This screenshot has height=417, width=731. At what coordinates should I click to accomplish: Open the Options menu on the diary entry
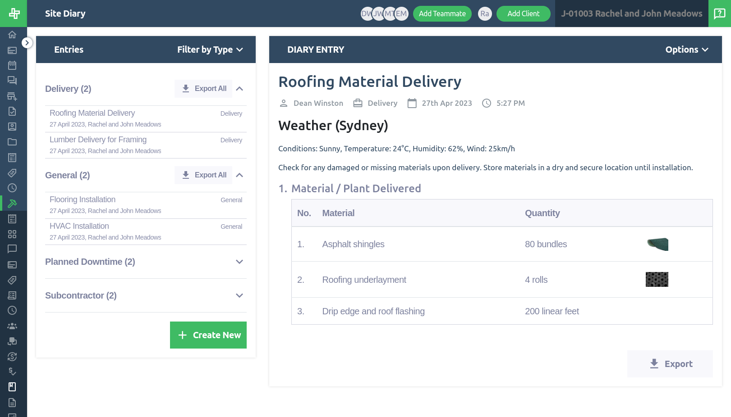686,50
